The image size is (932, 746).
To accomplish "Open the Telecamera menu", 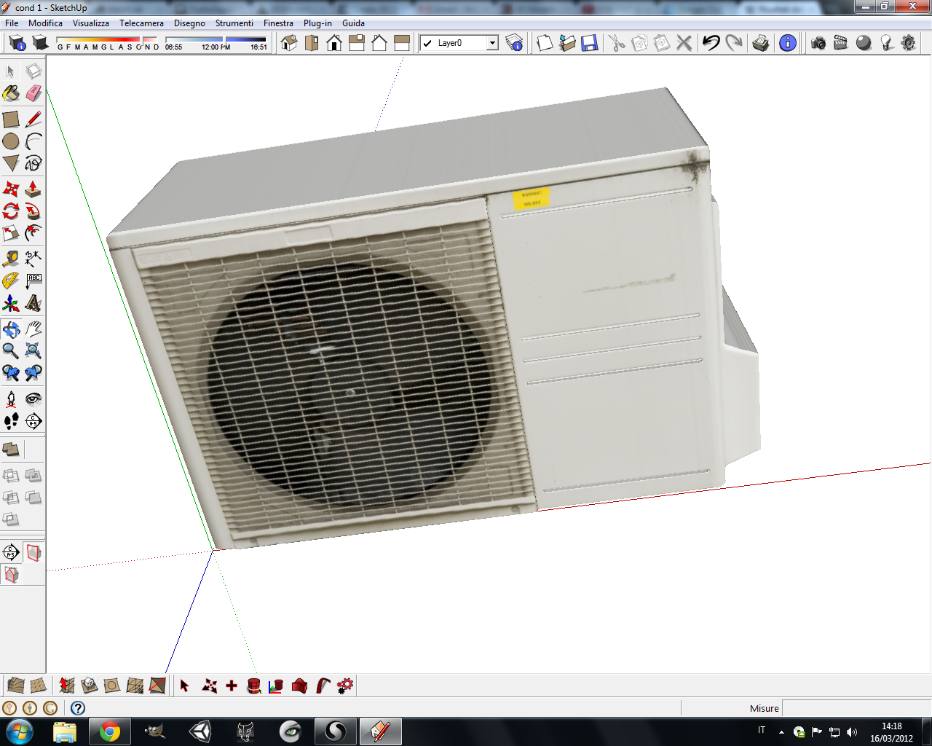I will click(142, 23).
